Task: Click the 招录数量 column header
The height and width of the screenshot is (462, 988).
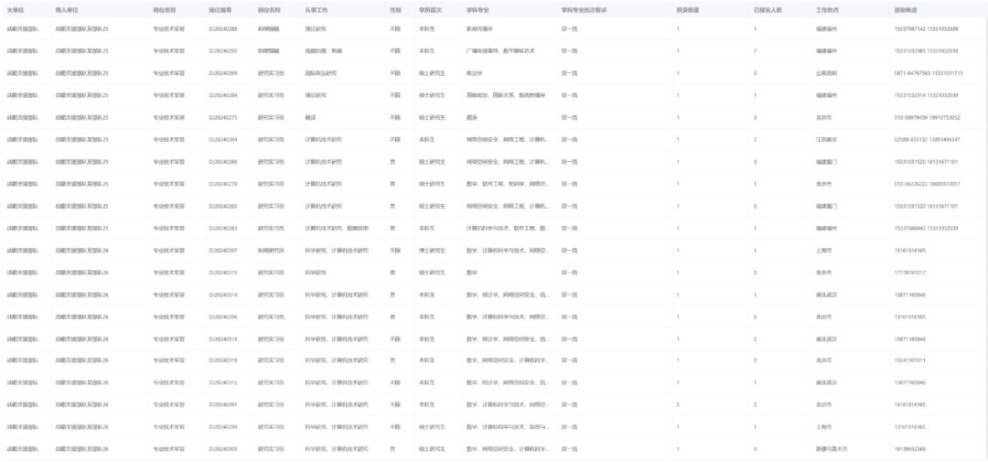Action: click(x=687, y=8)
